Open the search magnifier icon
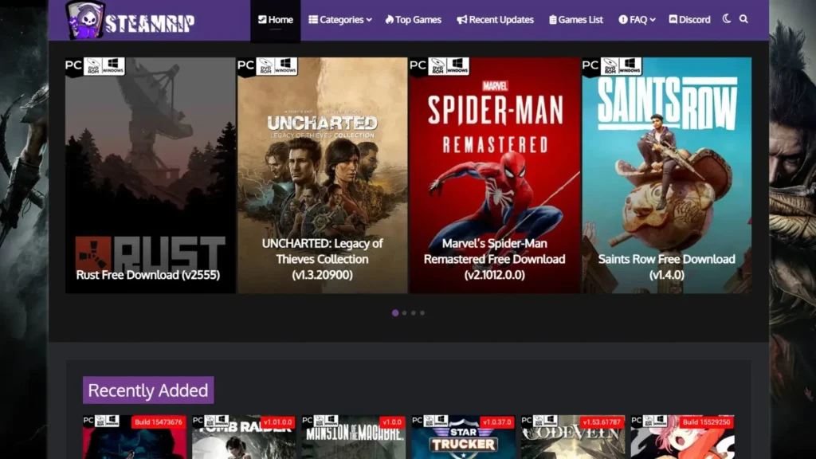This screenshot has width=816, height=459. coord(743,19)
